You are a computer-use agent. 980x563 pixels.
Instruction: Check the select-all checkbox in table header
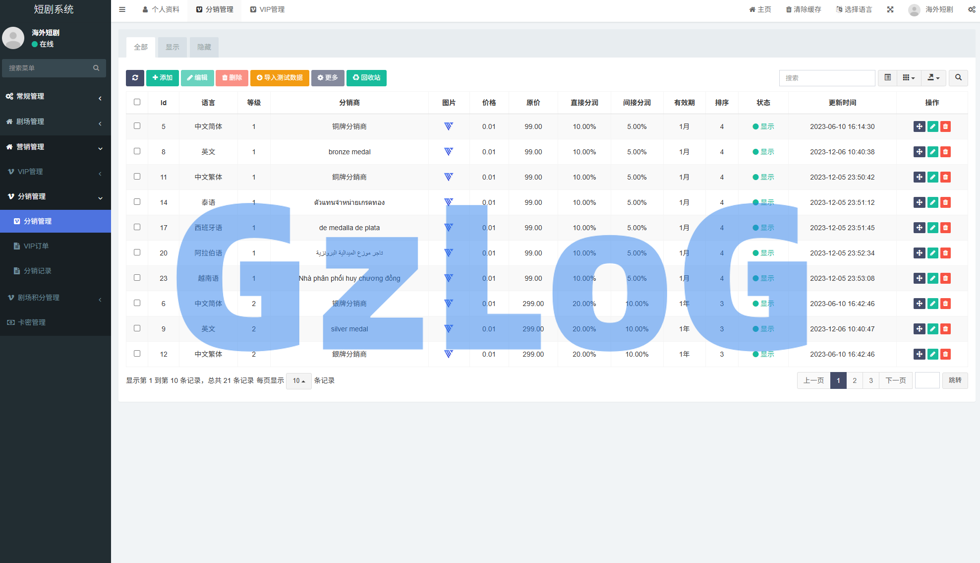(x=137, y=102)
